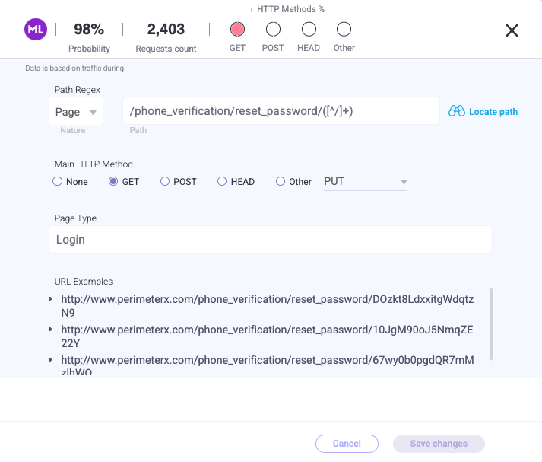Click the Cancel button
The image size is (542, 462).
pos(347,444)
